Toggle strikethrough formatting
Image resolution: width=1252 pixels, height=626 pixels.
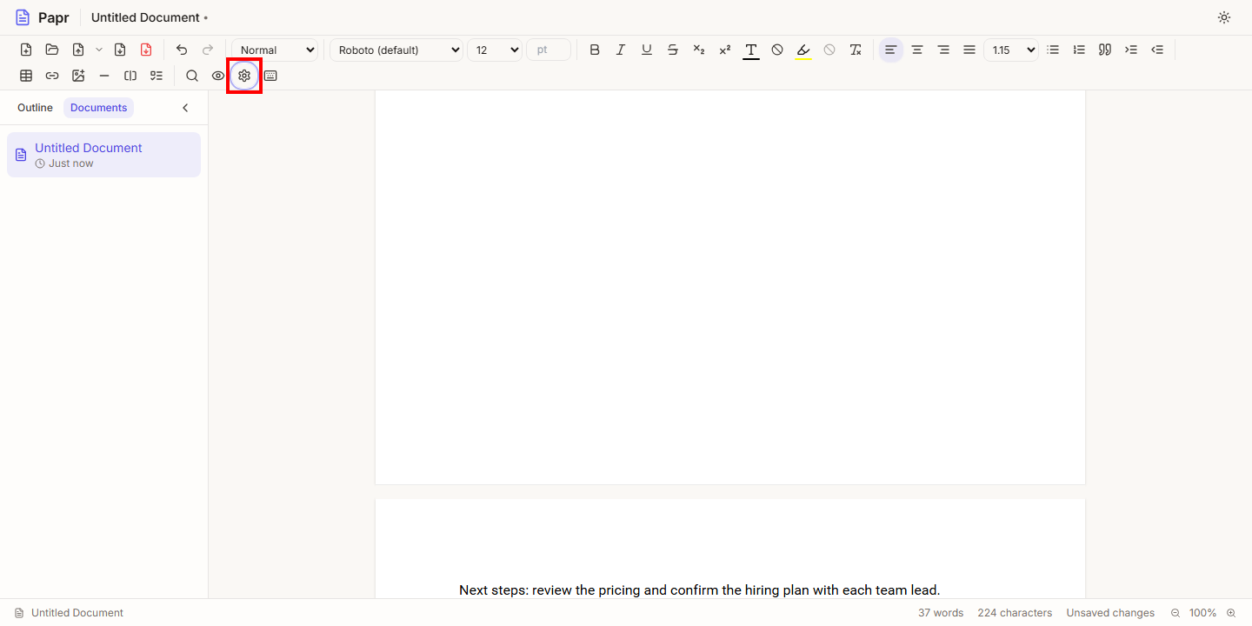pyautogui.click(x=673, y=50)
